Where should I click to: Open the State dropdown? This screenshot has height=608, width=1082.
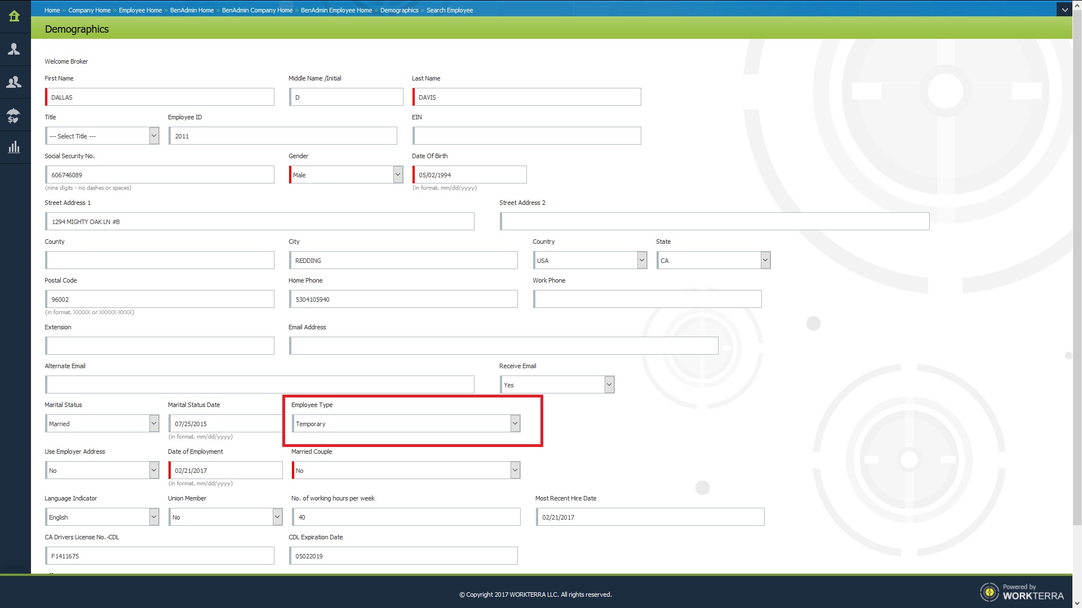tap(713, 260)
